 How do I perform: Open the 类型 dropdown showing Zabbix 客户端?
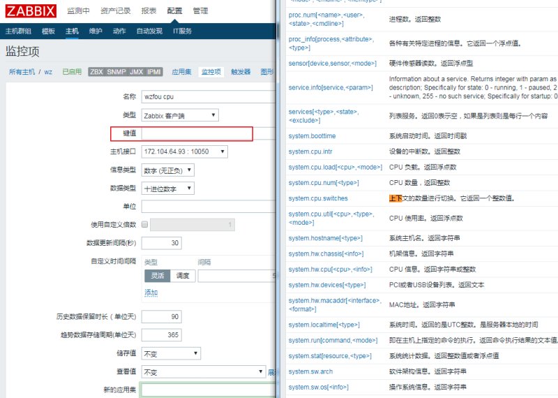(180, 115)
